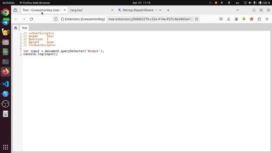Open OBS Studio from the dock
272x153 pixels.
click(6, 104)
